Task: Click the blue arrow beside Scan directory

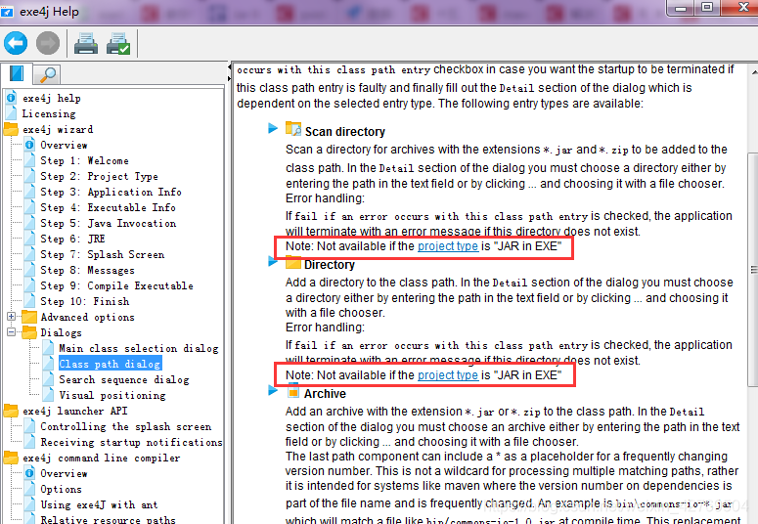Action: click(x=273, y=128)
